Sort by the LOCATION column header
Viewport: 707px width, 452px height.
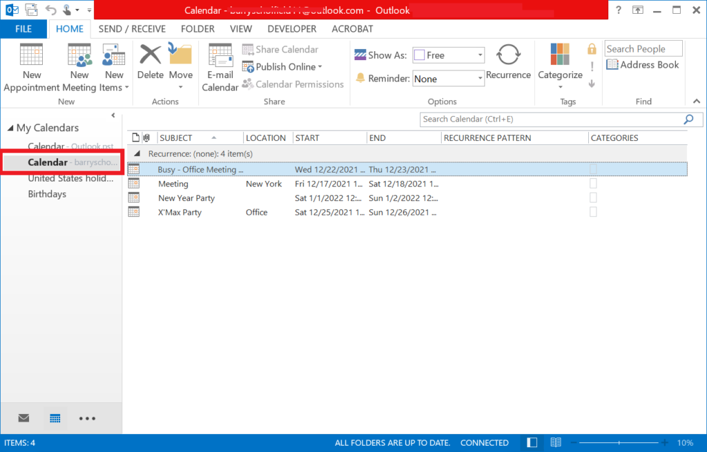tap(269, 138)
